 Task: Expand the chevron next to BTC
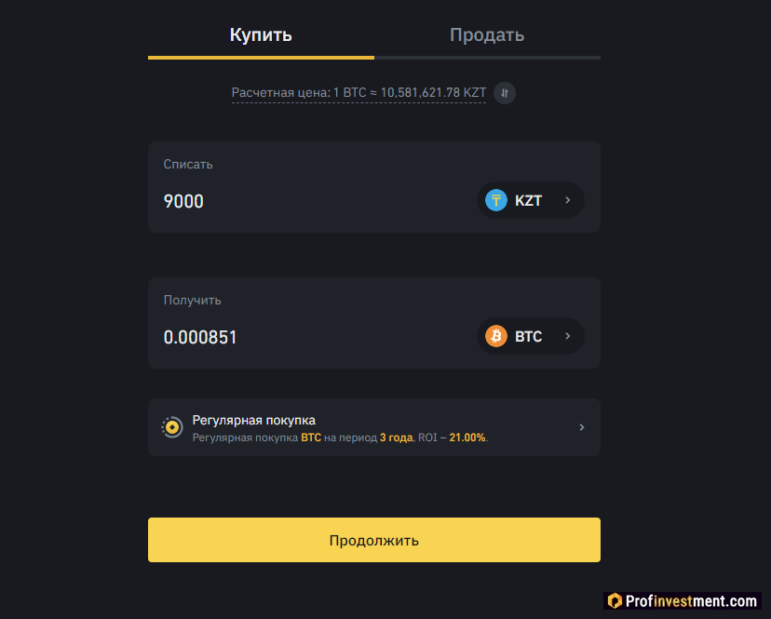566,336
